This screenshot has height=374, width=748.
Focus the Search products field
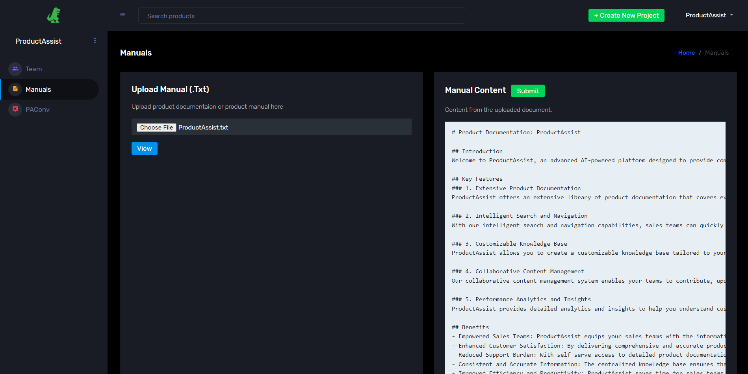(302, 15)
